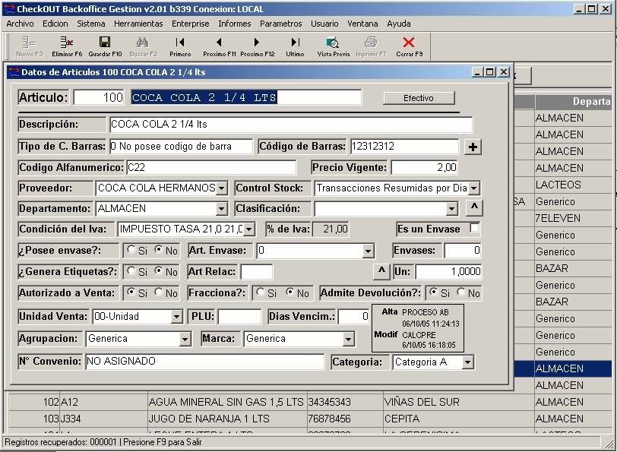Select the JUGO DE NARANJA 1 LTS row
The width and height of the screenshot is (617, 452).
point(310,419)
